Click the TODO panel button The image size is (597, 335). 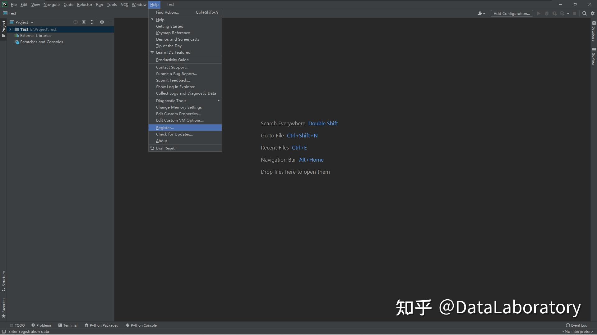[17, 325]
